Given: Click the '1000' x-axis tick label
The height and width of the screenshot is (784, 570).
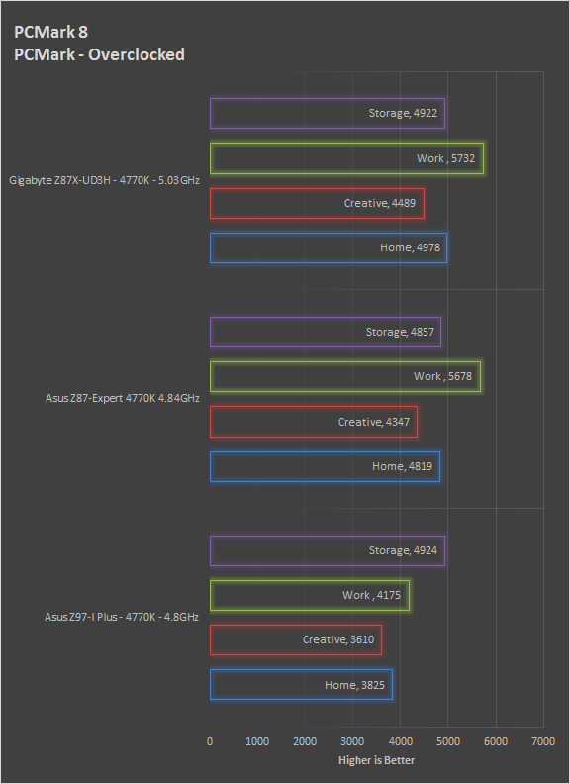Looking at the screenshot, I should [257, 741].
